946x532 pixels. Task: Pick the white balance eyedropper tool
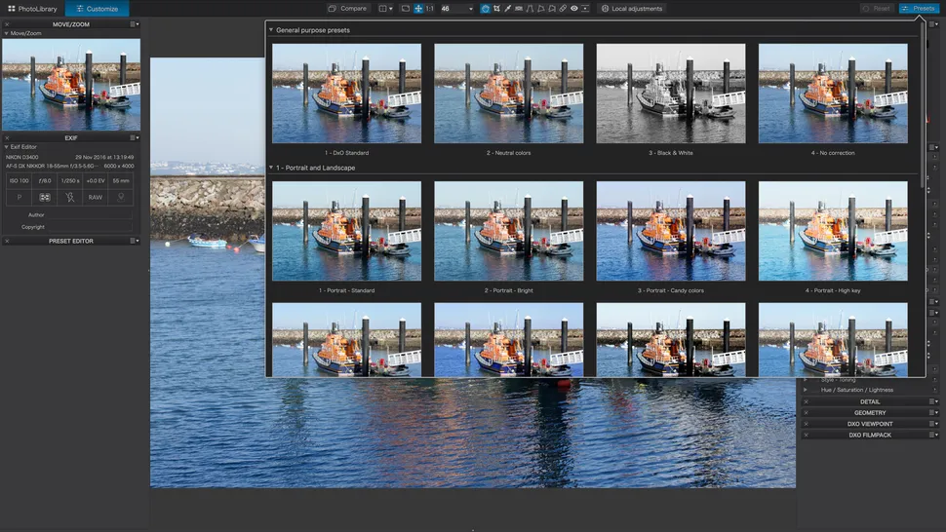point(507,9)
